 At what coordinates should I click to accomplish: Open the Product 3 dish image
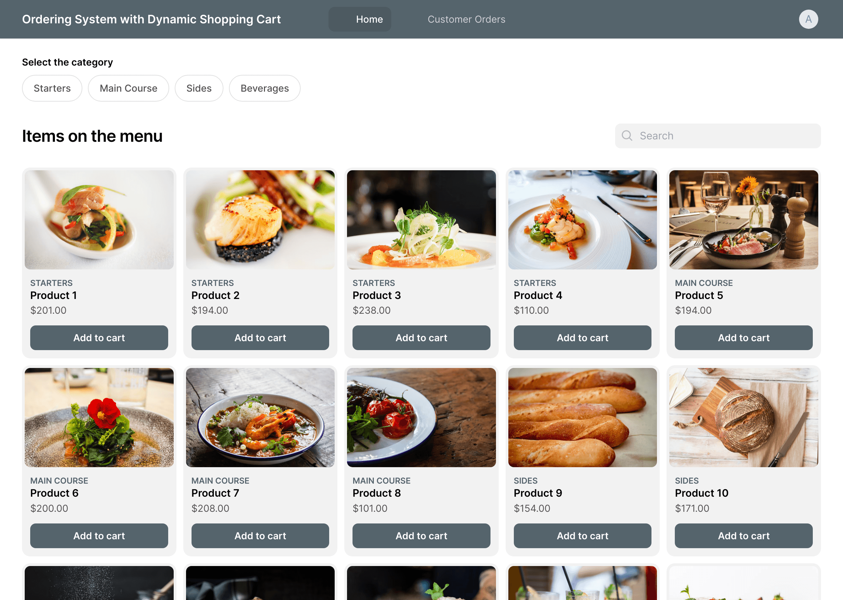pyautogui.click(x=421, y=219)
